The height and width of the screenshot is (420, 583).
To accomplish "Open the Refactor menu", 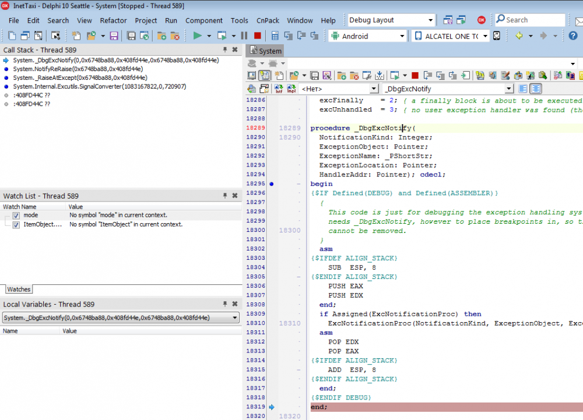I will click(x=114, y=20).
